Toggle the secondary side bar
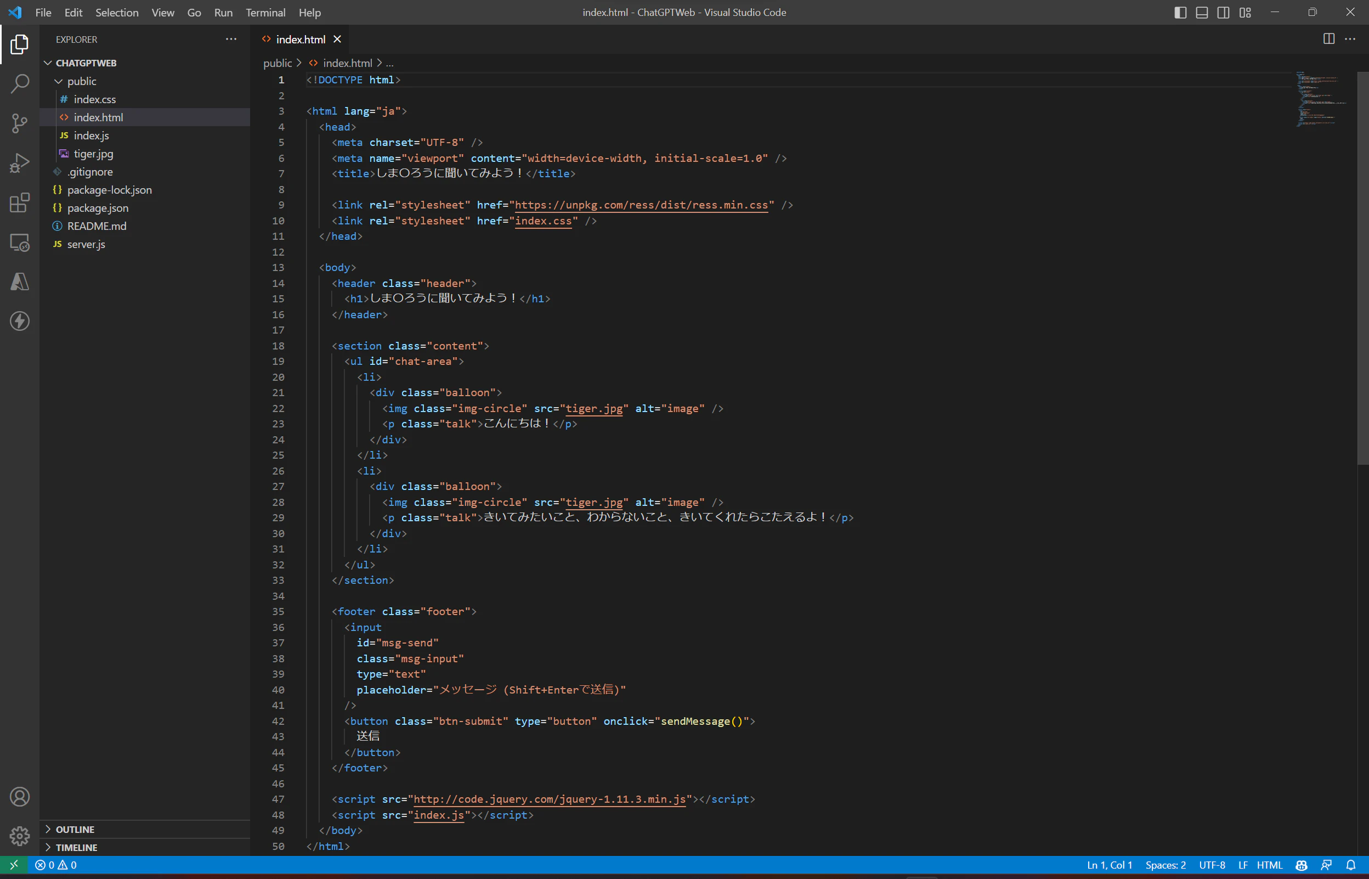 (x=1224, y=13)
